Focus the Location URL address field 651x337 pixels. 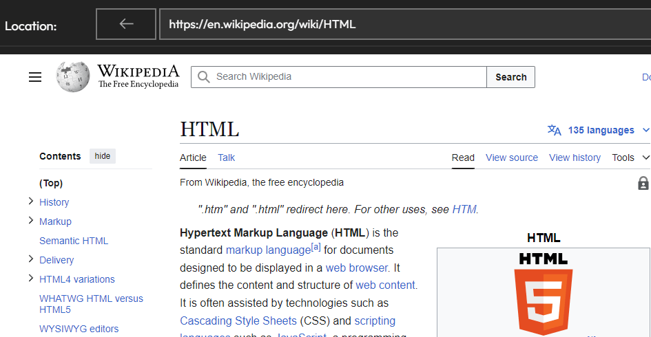coord(405,24)
